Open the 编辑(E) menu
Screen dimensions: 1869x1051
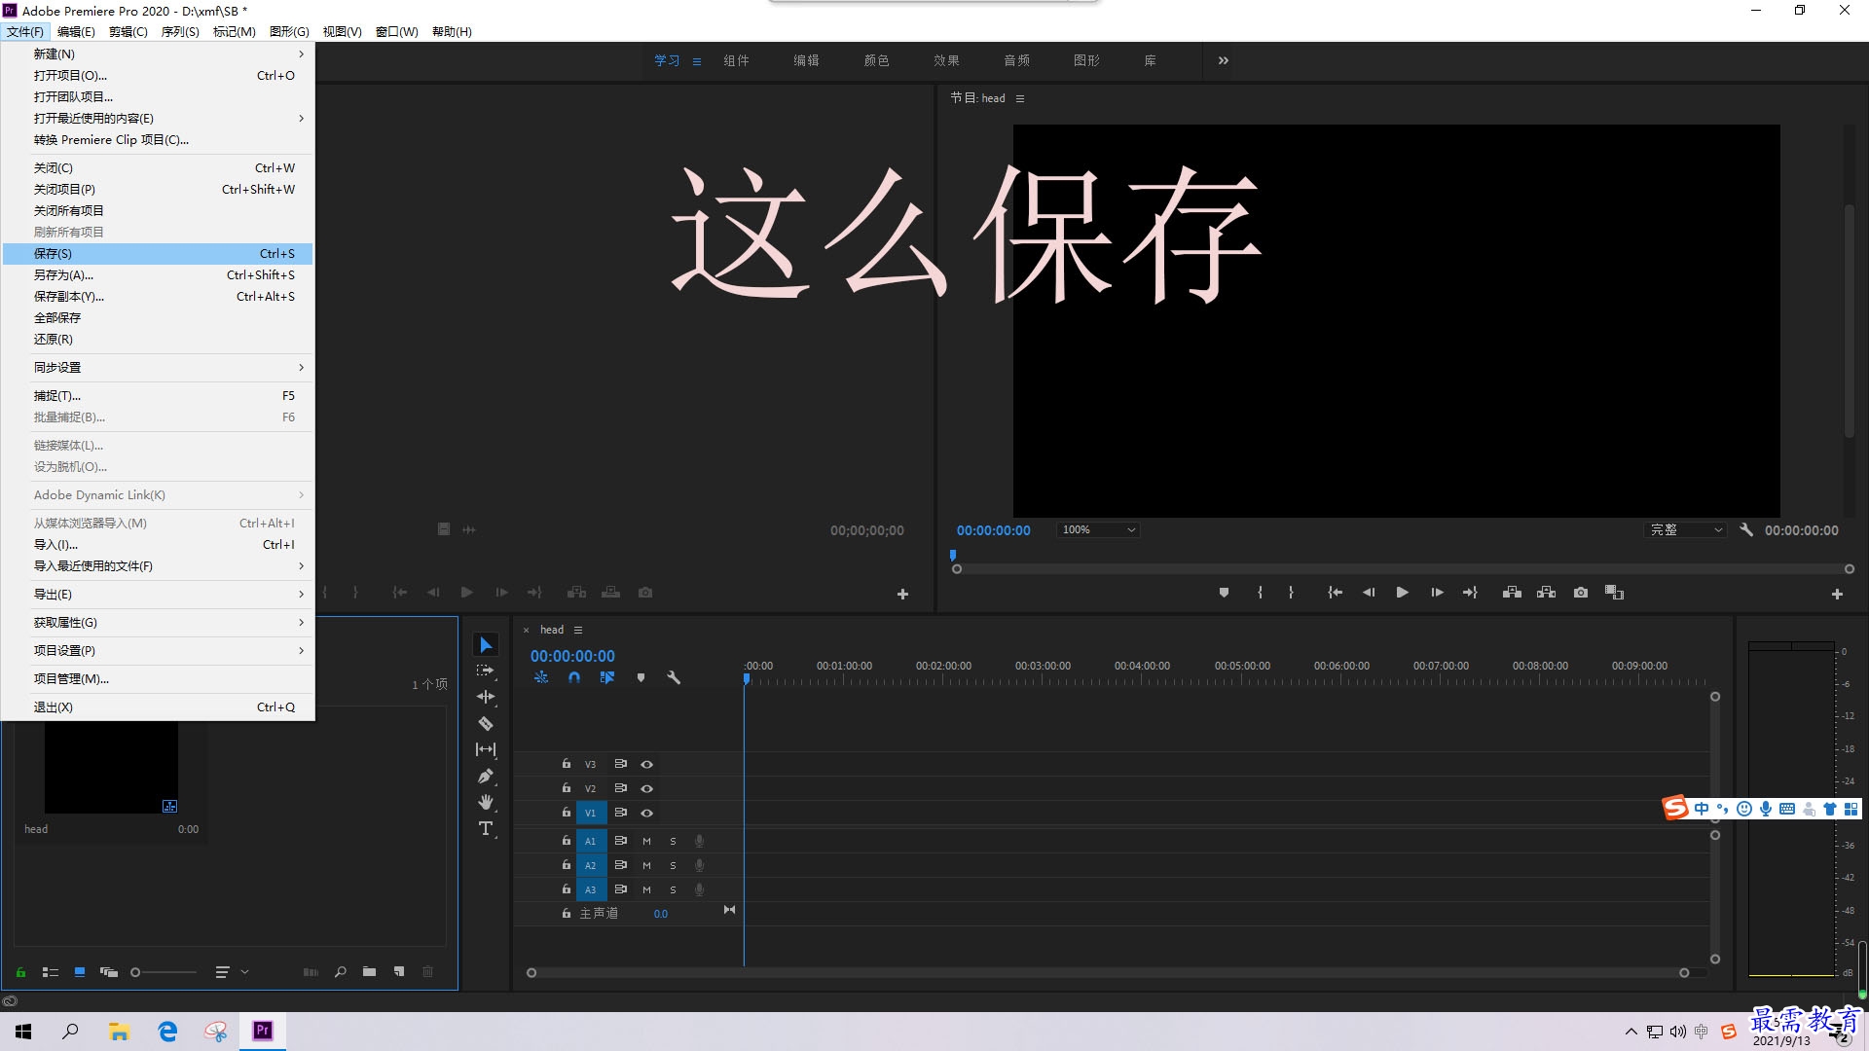coord(76,31)
